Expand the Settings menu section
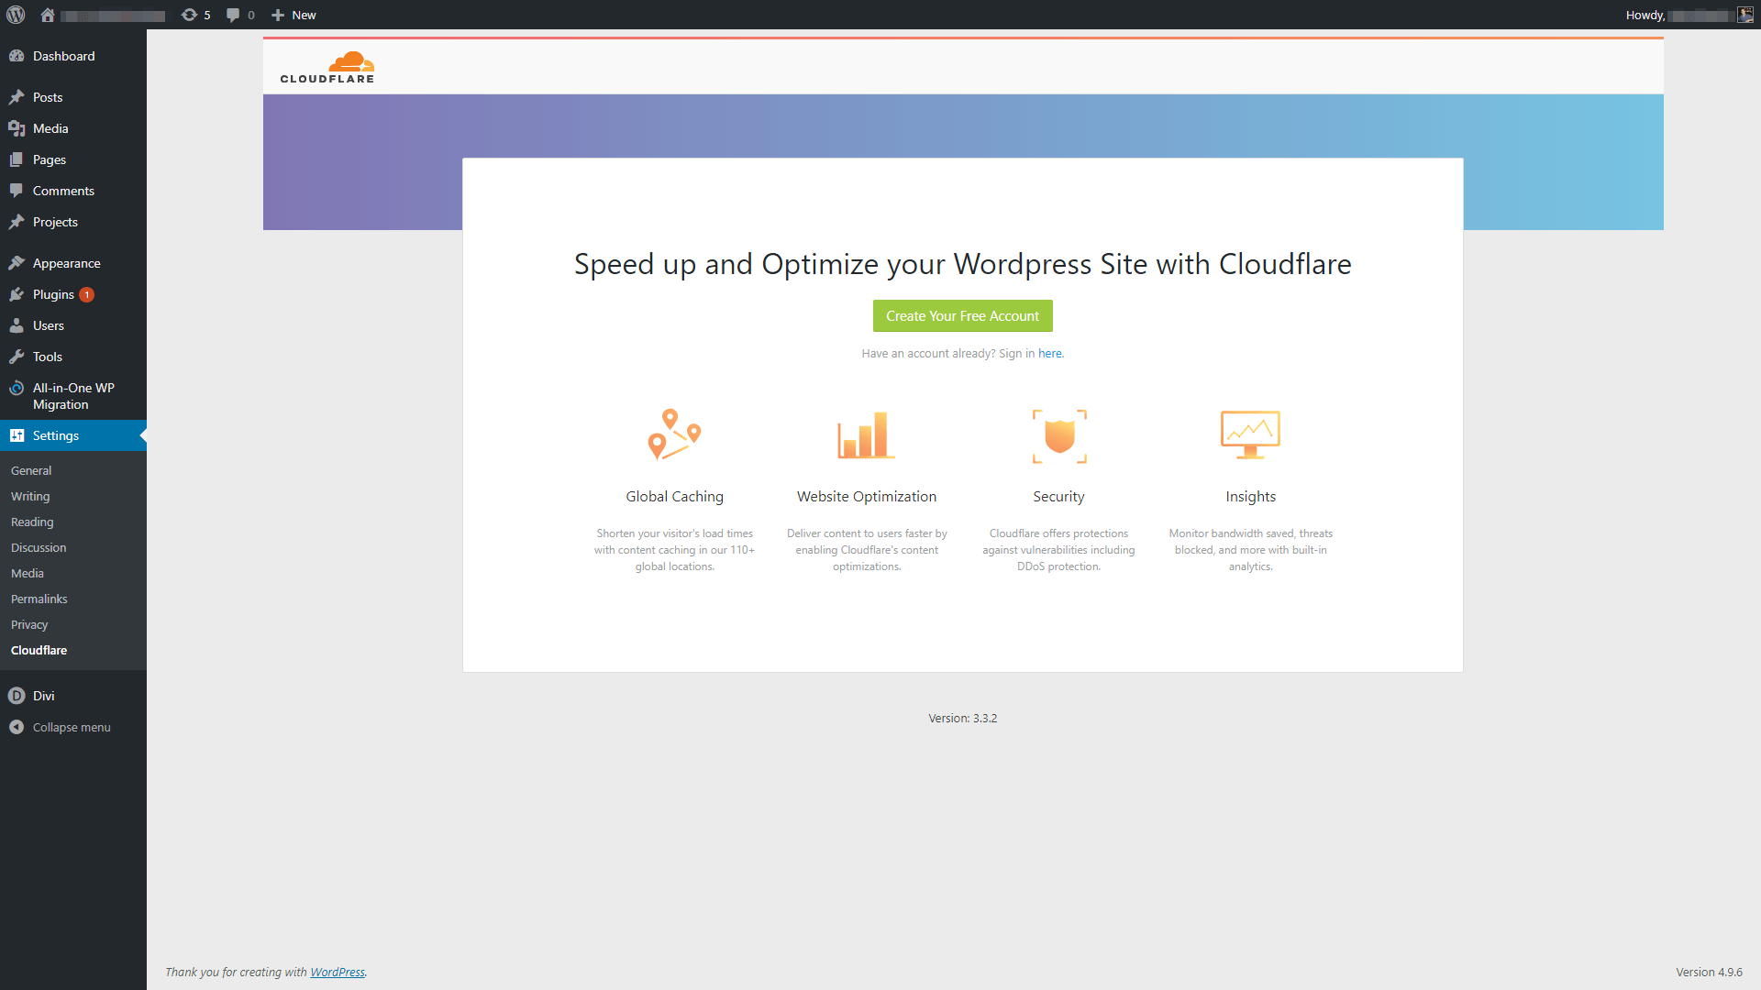The height and width of the screenshot is (990, 1761). click(56, 435)
